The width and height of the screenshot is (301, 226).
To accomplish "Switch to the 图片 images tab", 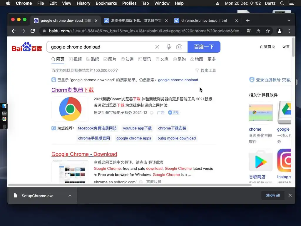I will click(110, 59).
